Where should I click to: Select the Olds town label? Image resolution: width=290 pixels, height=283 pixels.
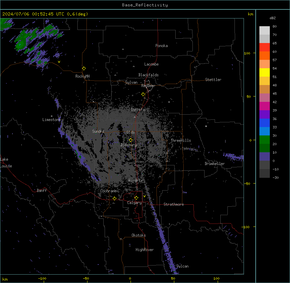pyautogui.click(x=131, y=132)
